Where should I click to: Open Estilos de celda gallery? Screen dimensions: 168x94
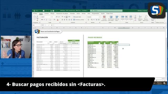click(x=117, y=18)
